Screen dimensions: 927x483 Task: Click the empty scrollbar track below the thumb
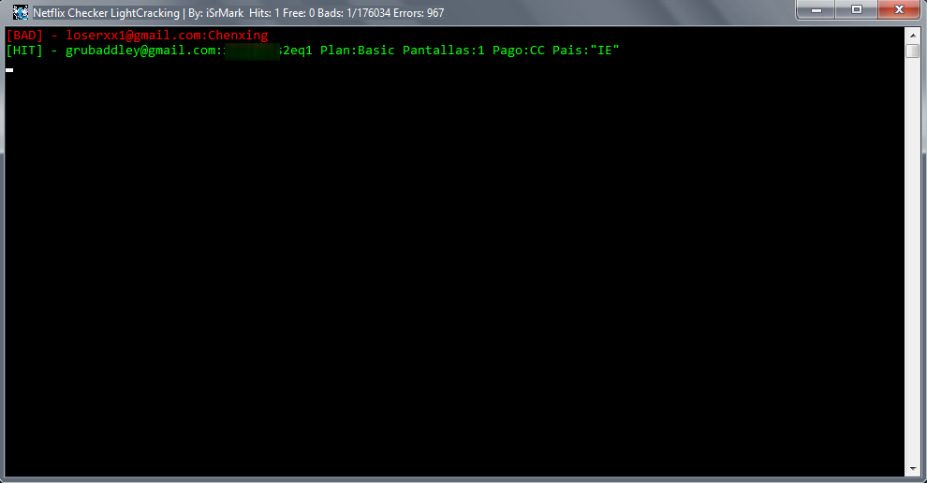(912, 260)
